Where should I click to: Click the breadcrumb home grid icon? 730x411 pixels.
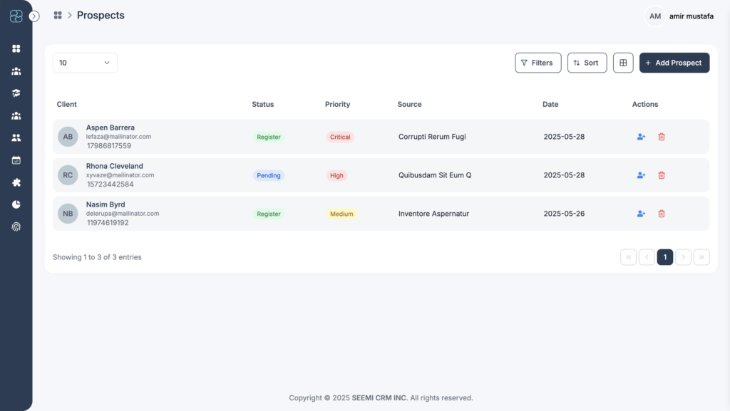tap(58, 16)
